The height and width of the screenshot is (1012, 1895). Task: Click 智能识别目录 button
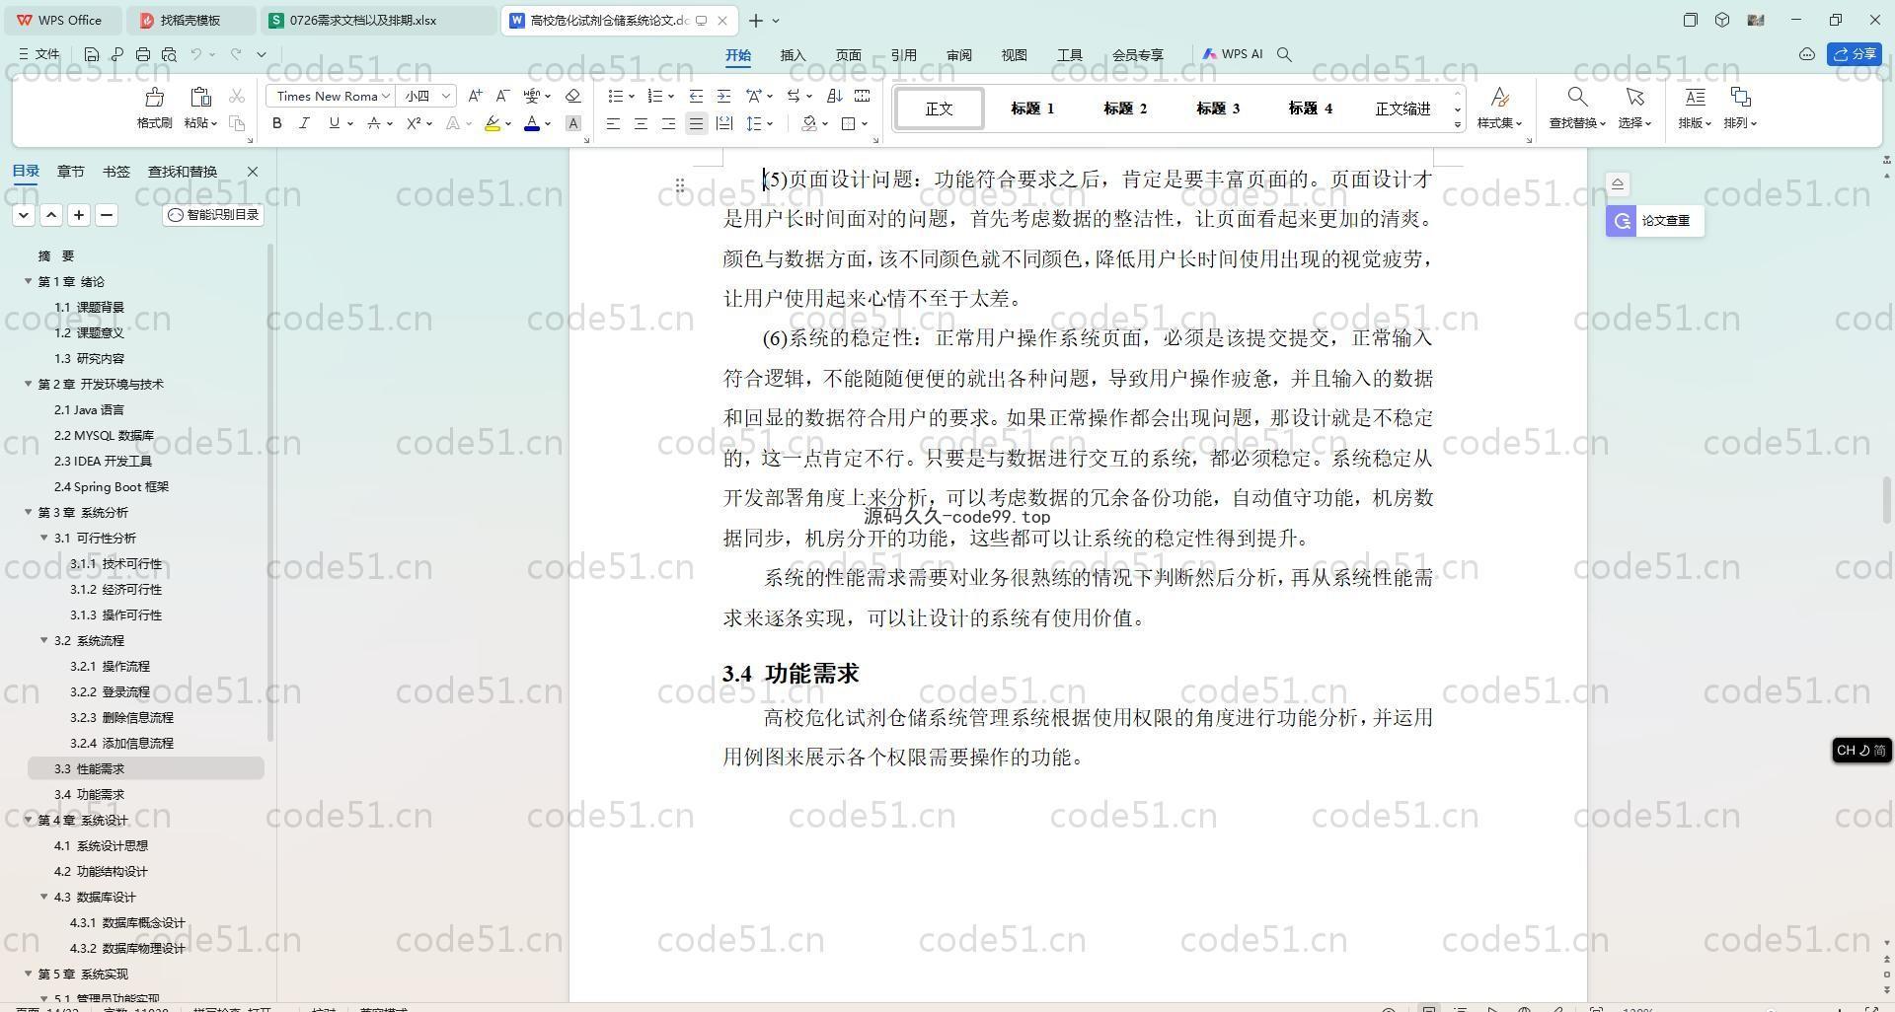coord(213,214)
